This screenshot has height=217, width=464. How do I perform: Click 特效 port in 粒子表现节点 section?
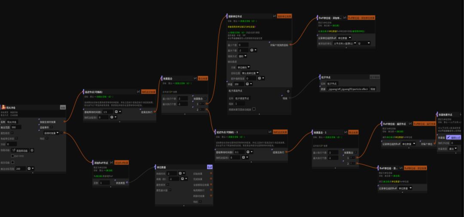point(290,98)
